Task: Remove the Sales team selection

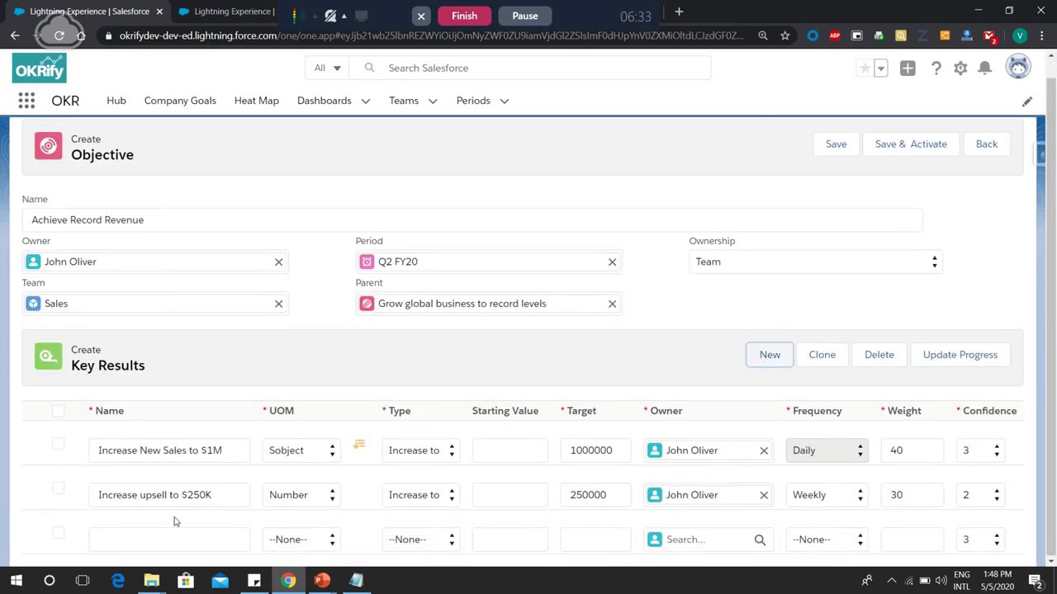Action: pyautogui.click(x=278, y=304)
